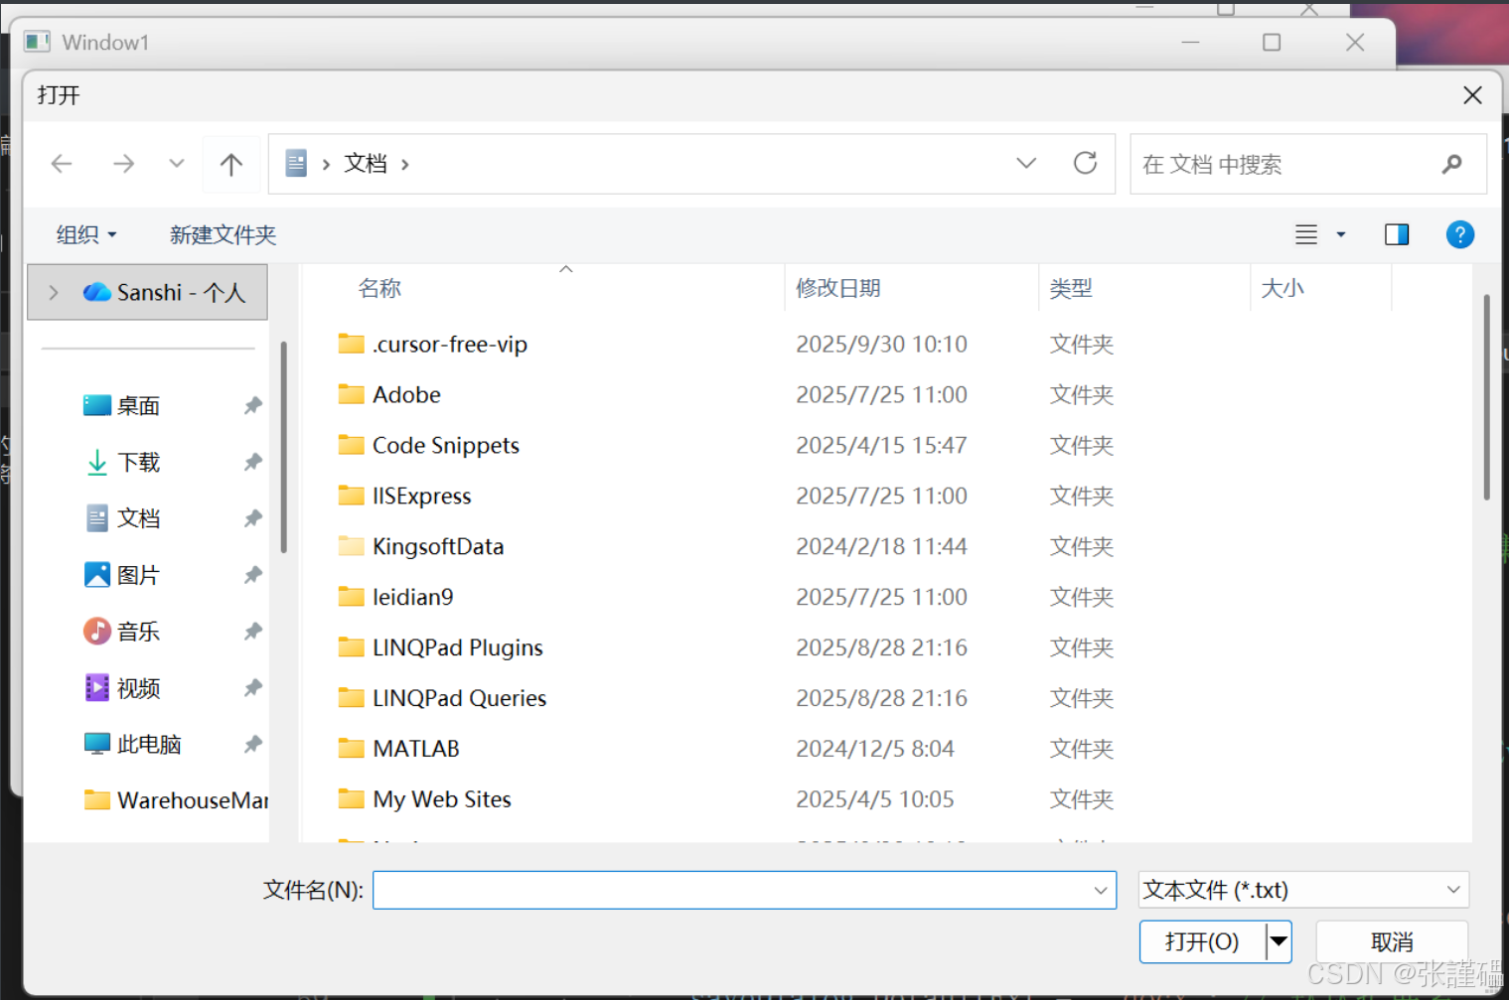Expand the chevron after 文档 breadcrumb

[x=405, y=164]
